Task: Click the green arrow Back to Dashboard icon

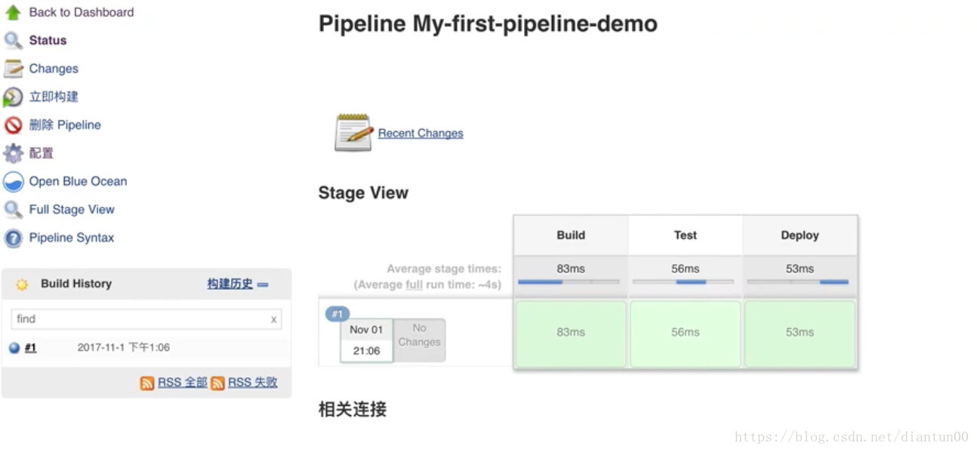Action: pos(12,11)
